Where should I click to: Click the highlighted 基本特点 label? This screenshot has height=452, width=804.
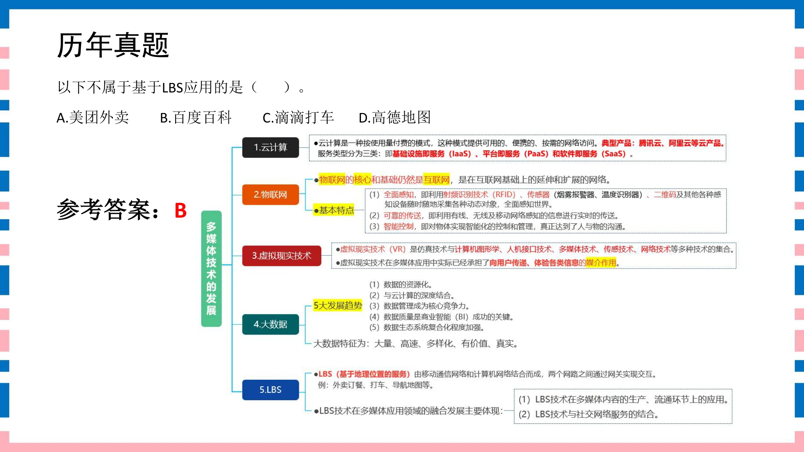334,210
